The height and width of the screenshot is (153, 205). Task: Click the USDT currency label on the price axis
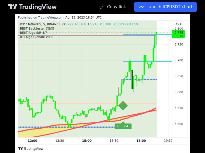coord(179,24)
